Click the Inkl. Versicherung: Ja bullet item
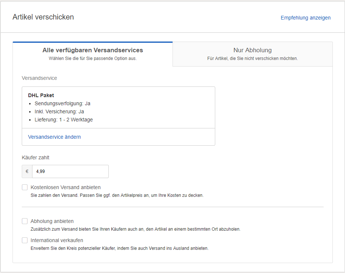 (x=59, y=111)
